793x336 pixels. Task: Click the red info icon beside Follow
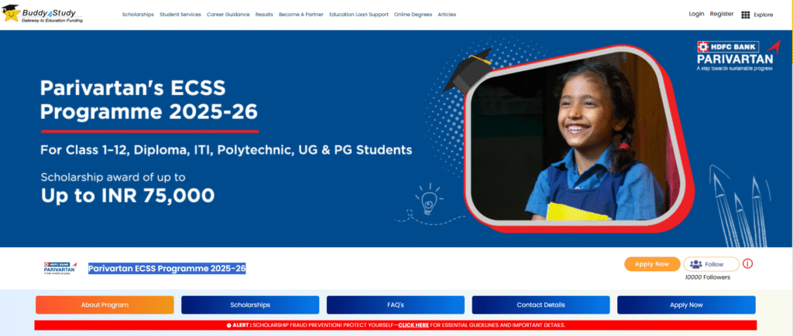(747, 263)
